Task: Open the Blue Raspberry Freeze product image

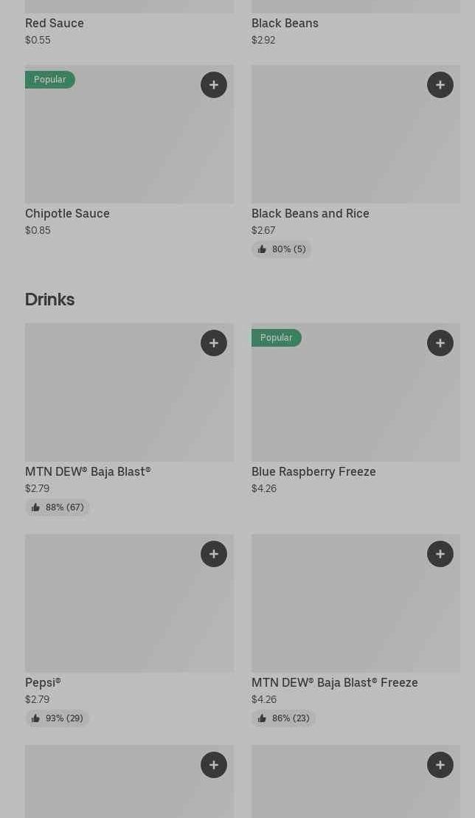Action: pos(356,402)
